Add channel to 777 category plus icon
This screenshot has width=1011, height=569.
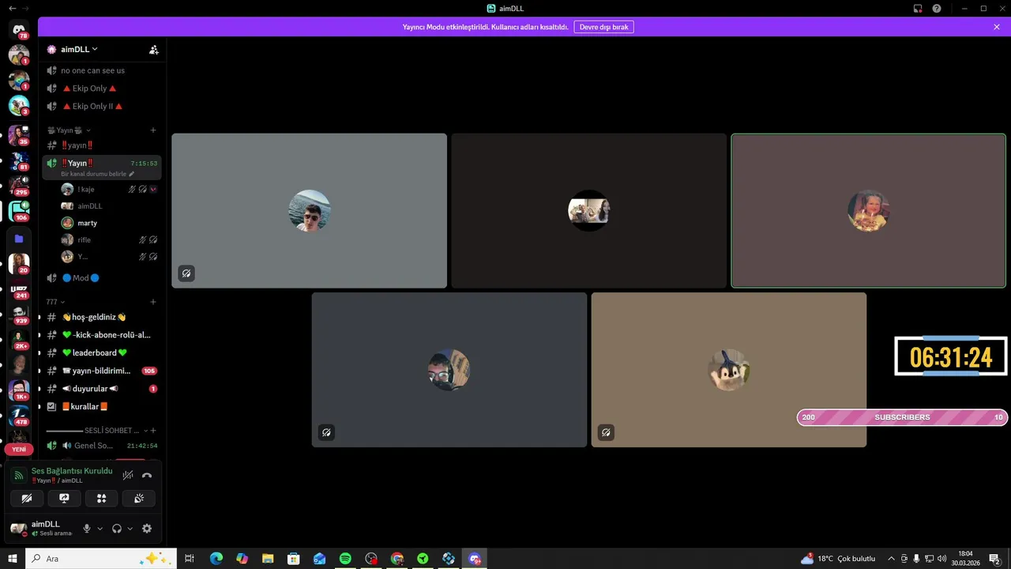tap(153, 302)
